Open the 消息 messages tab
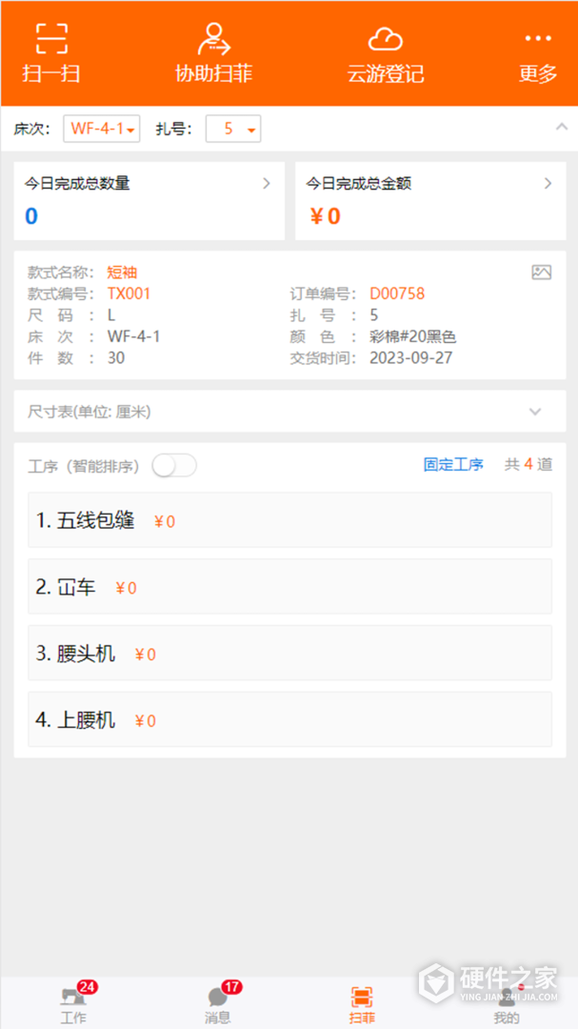The height and width of the screenshot is (1029, 578). (x=218, y=1003)
